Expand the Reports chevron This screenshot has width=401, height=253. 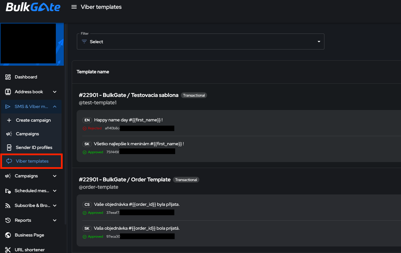55,220
